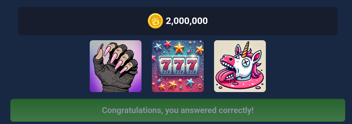
Task: Open the 777 slot machine card
Action: coord(178,66)
